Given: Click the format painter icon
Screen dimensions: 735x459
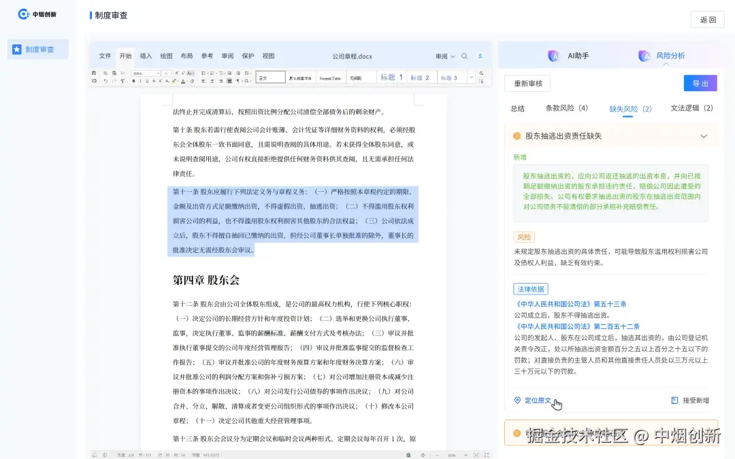Looking at the screenshot, I should click(122, 80).
